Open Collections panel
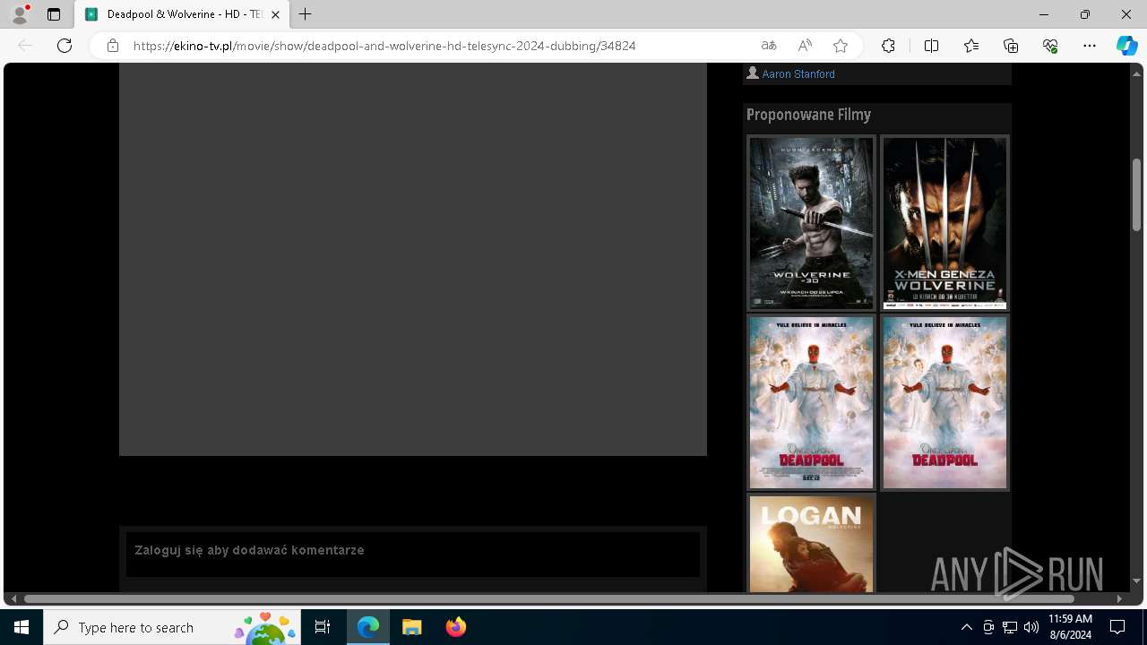Screen dimensions: 1147x645 [x=1011, y=46]
